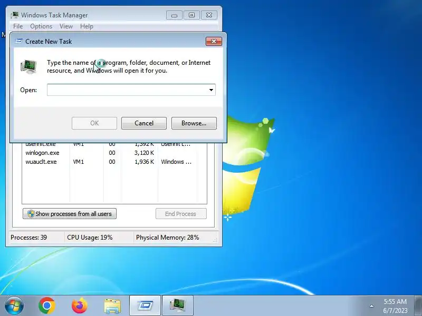Launch Google Chrome from taskbar
This screenshot has width=422, height=316.
(x=47, y=305)
